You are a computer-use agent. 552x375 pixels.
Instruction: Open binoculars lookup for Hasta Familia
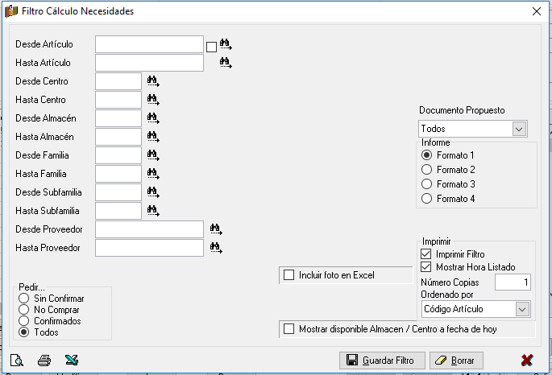(x=153, y=174)
